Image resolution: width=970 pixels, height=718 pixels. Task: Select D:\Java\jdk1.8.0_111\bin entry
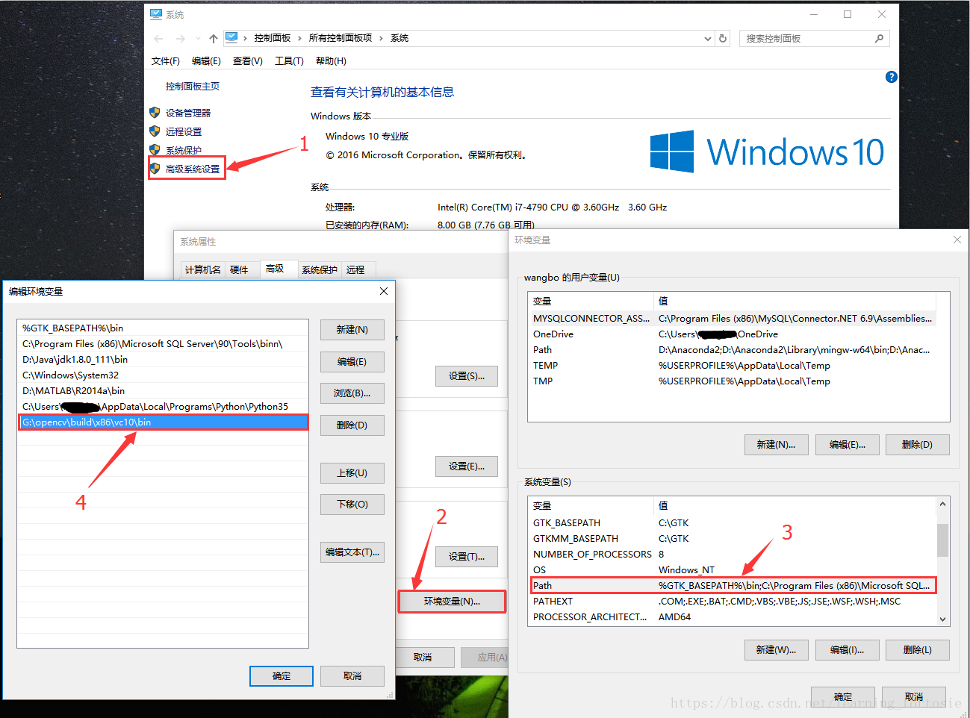coord(163,360)
